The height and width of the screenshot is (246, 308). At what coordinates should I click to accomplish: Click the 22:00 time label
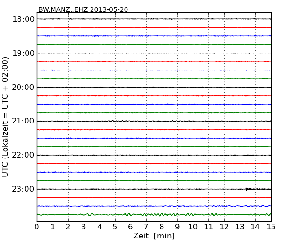pos(23,155)
